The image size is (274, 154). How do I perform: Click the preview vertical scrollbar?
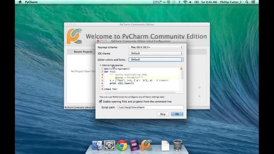(x=182, y=75)
